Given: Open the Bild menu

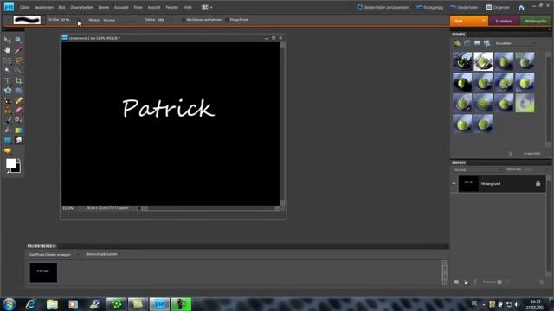Looking at the screenshot, I should click(61, 7).
